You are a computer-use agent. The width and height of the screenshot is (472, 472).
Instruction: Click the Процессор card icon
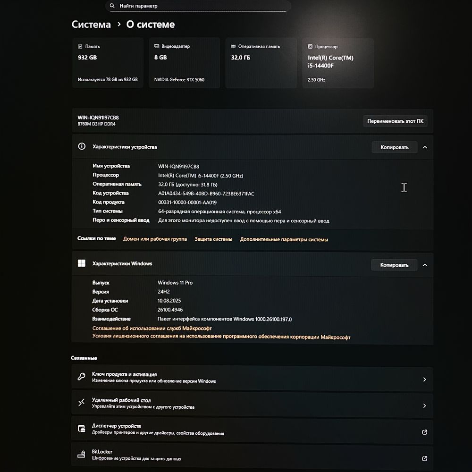(x=310, y=46)
